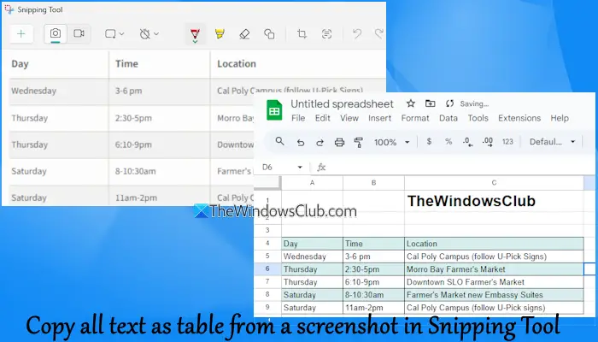
Task: Select the yellow highlighter tool
Action: (x=220, y=34)
